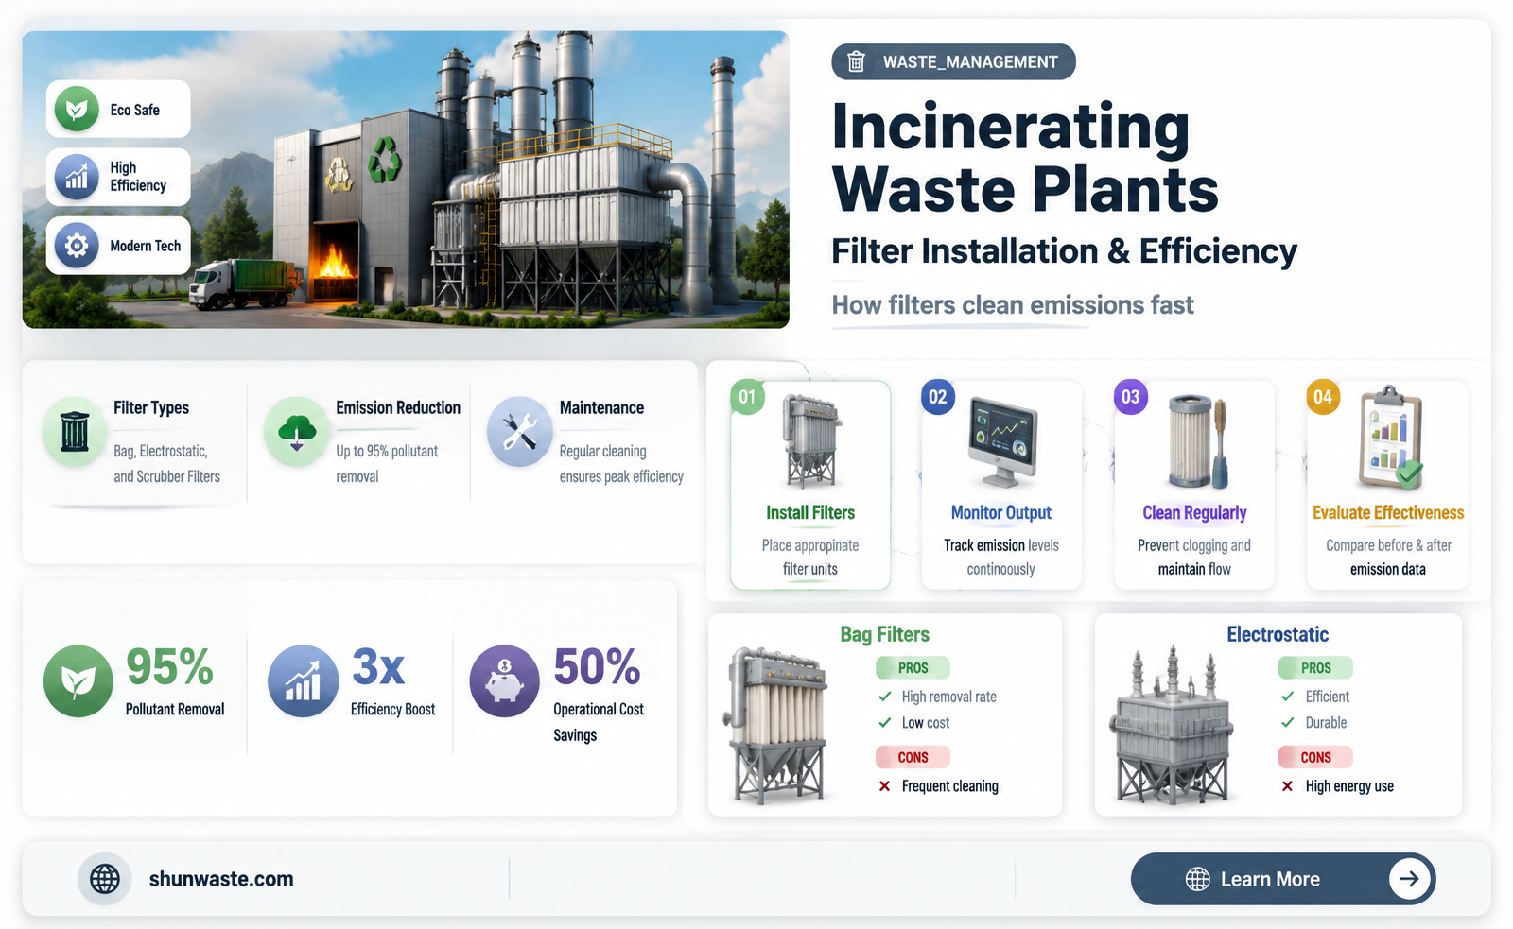Viewport: 1513px width, 929px height.
Task: Select step badge 03
Action: (1131, 397)
